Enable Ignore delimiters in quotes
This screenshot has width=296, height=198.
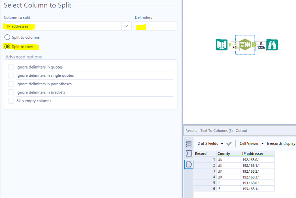(11, 67)
